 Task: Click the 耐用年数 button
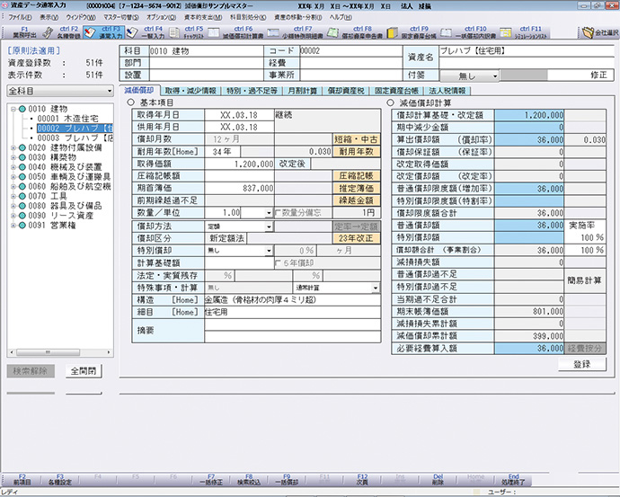tap(358, 152)
